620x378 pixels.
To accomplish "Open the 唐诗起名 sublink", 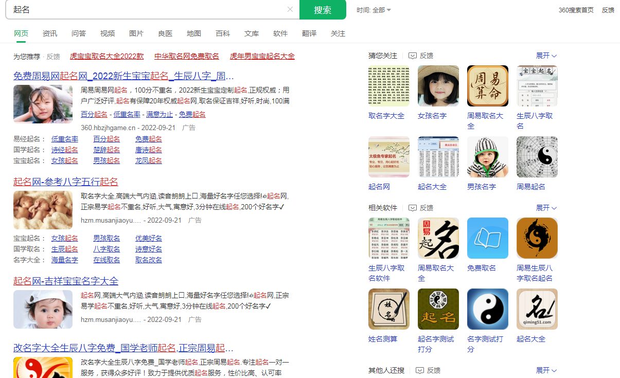I will pyautogui.click(x=149, y=150).
